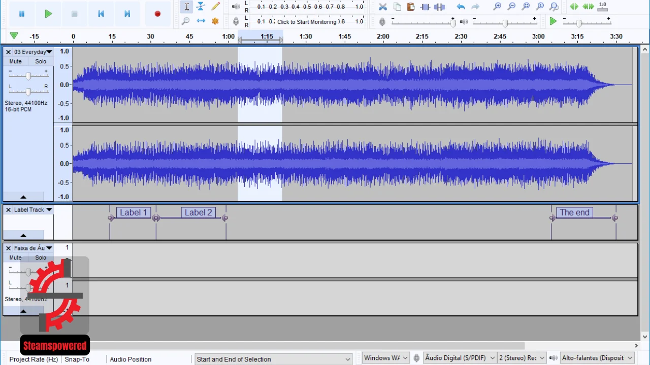
Task: Click the Cut scissors icon
Action: (x=383, y=7)
